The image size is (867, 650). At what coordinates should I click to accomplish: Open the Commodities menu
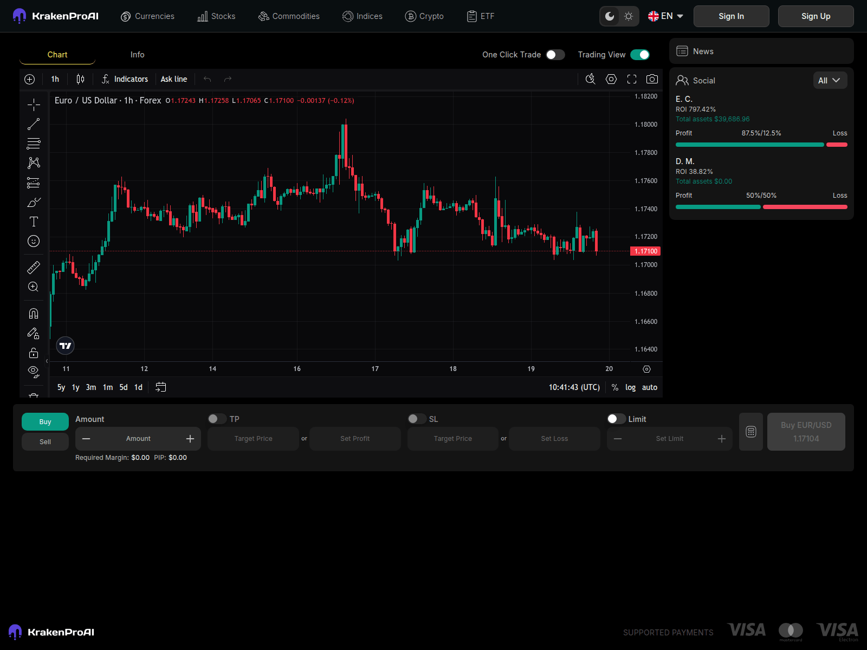(289, 16)
